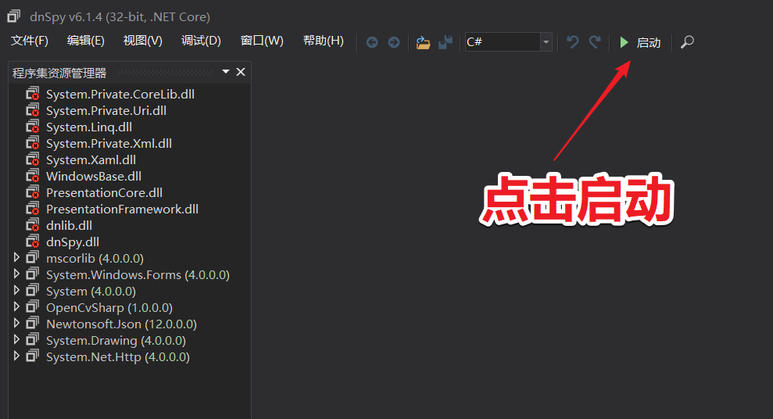
Task: Click the green start debugging play icon
Action: (x=624, y=42)
